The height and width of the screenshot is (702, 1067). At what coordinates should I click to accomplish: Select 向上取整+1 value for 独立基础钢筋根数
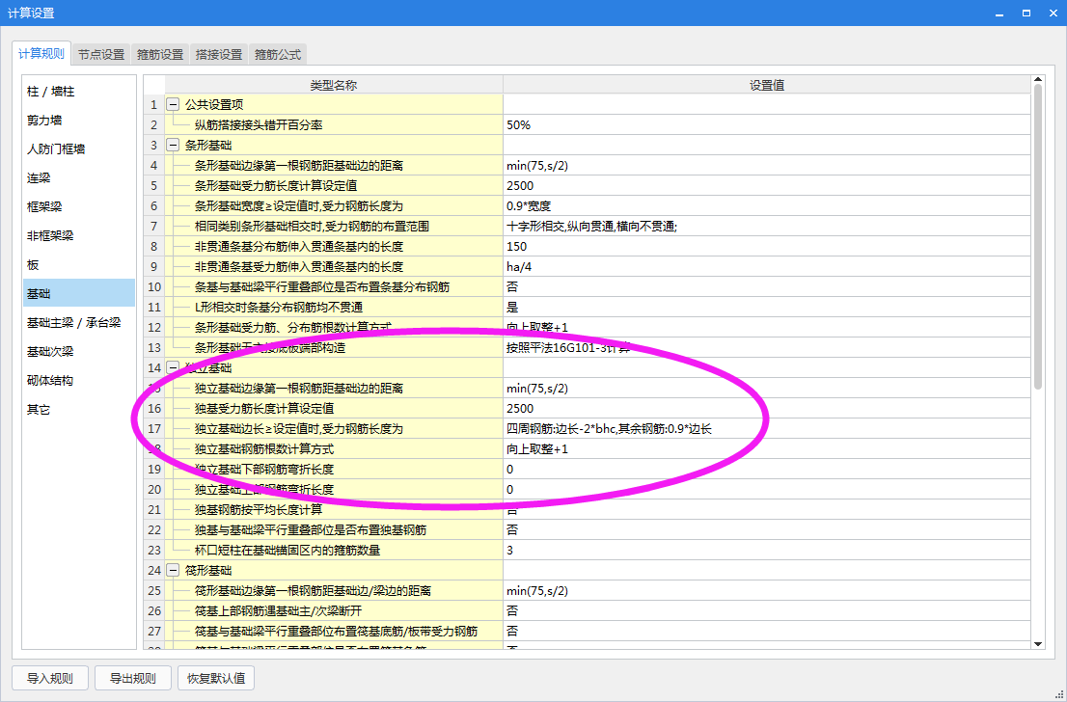point(767,449)
